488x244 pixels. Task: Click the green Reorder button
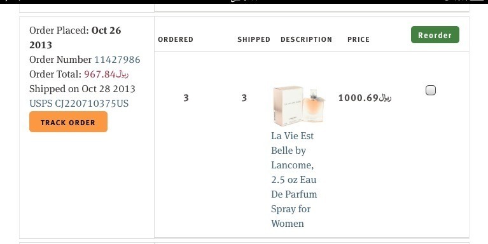tap(435, 34)
